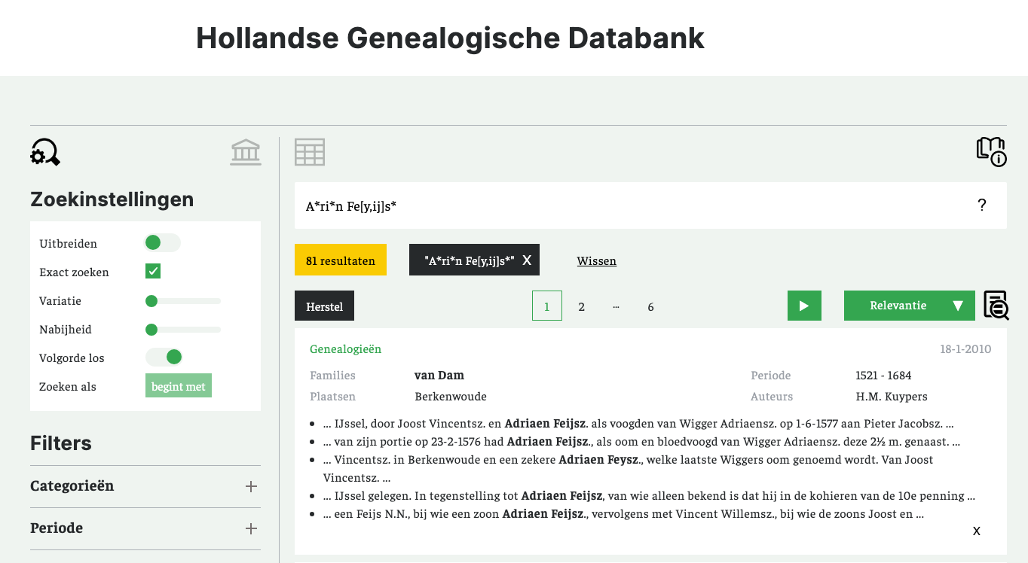This screenshot has height=563, width=1028.
Task: Click the Wissen link
Action: tap(597, 260)
